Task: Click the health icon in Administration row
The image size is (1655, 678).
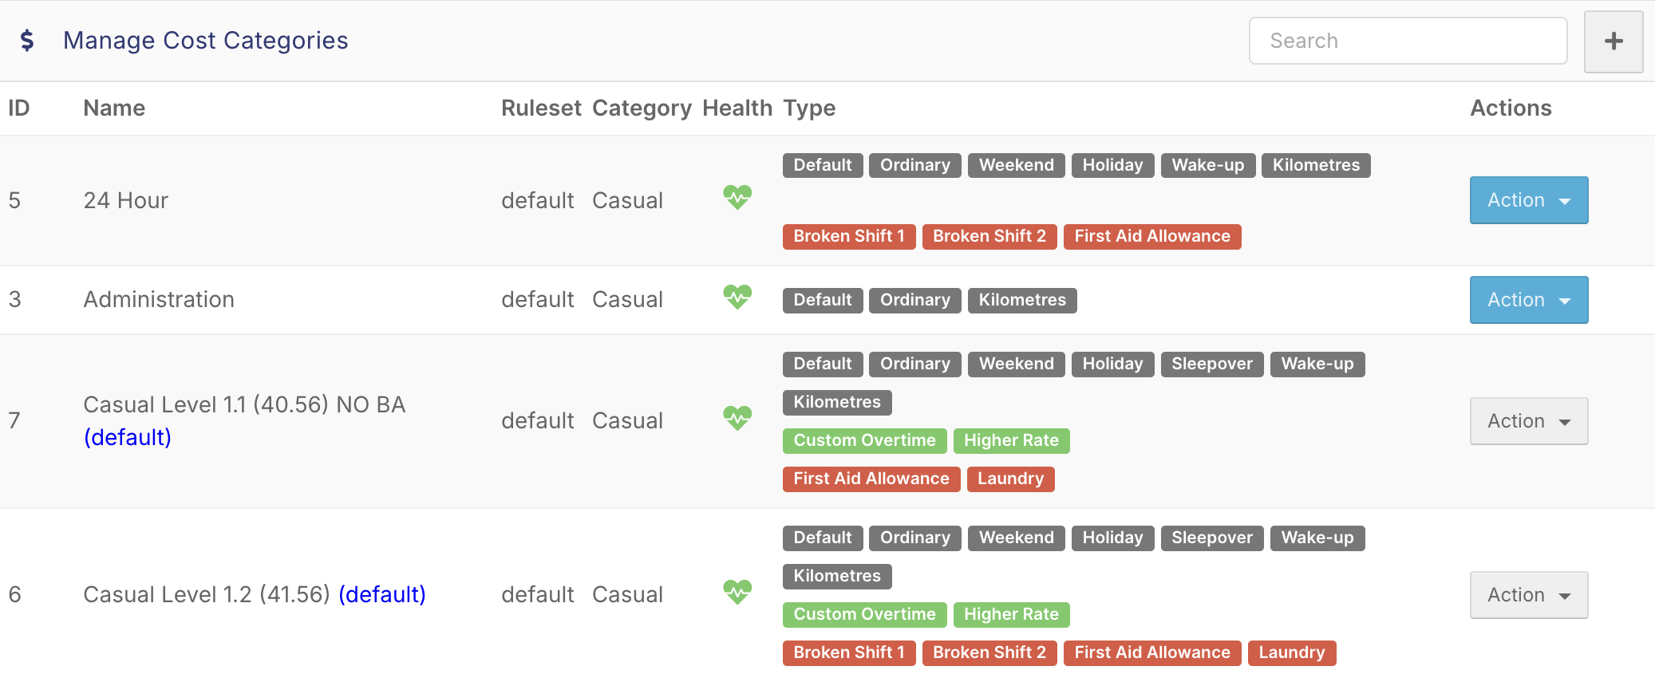Action: (737, 297)
